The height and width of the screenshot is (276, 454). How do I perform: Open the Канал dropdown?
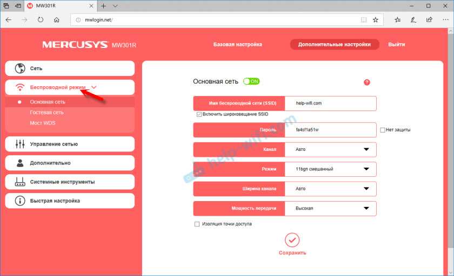click(330, 150)
